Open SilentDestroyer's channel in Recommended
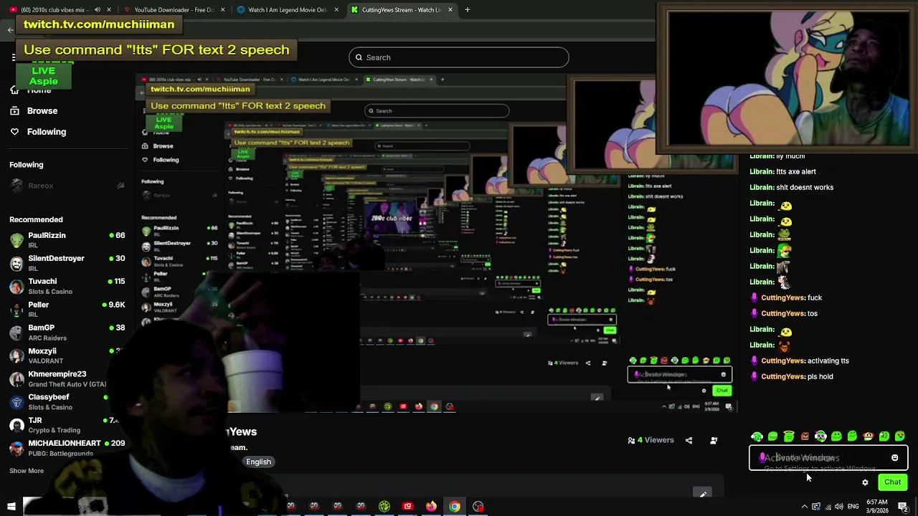918x516 pixels. (x=67, y=263)
